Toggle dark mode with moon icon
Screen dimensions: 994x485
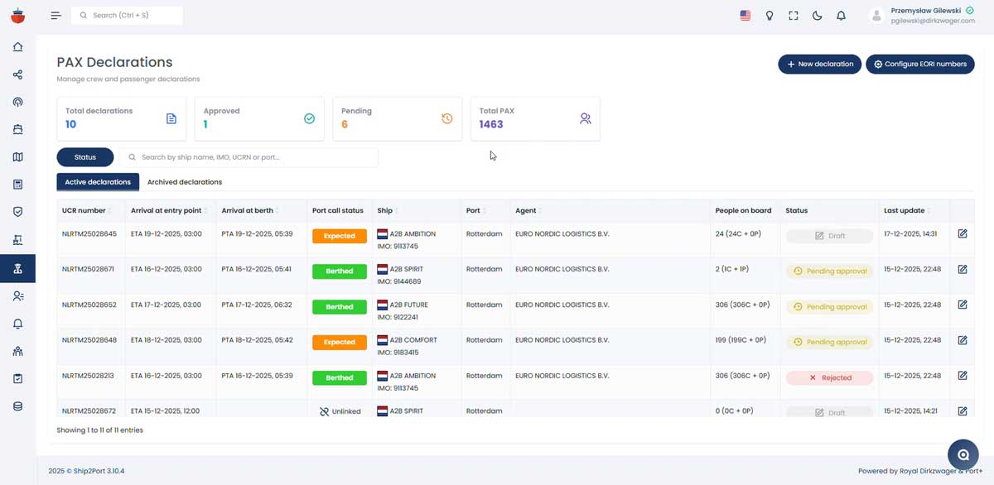coord(817,16)
